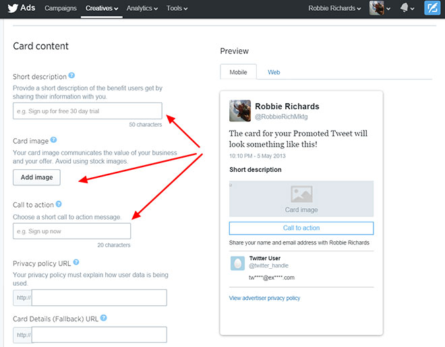
Task: Open Robbie Richards account dropdown
Action: 334,9
